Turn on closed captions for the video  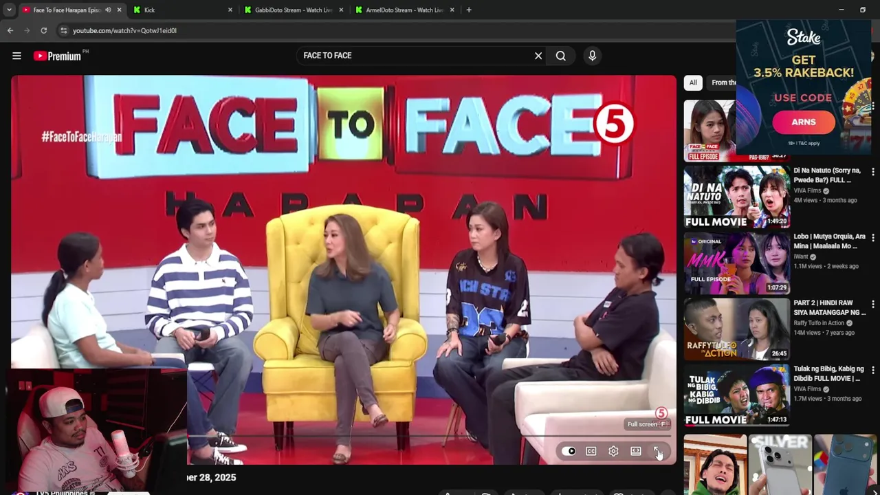tap(591, 451)
